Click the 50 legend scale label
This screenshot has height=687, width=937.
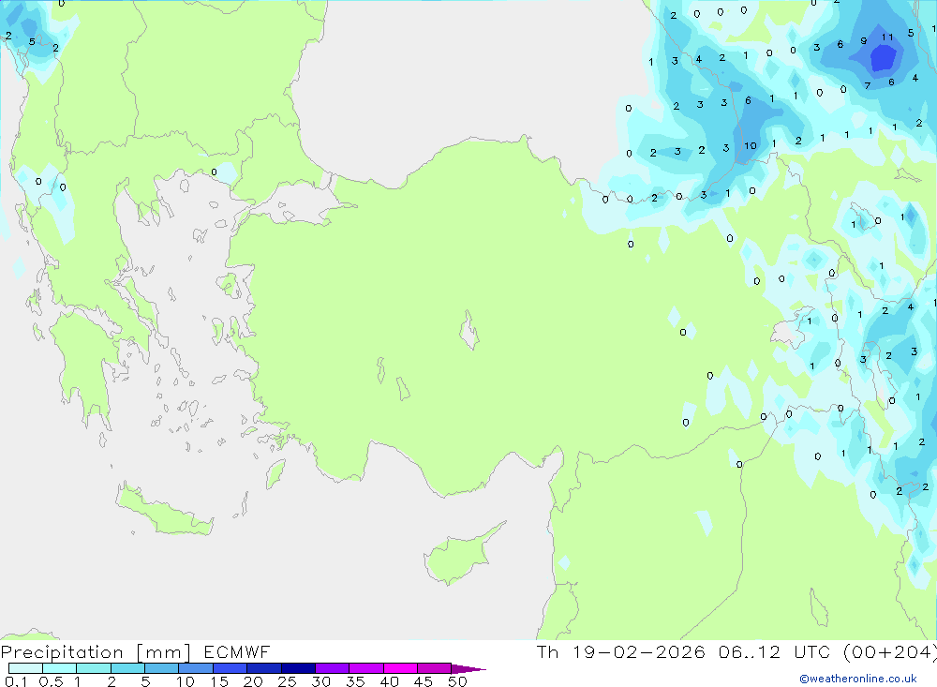(x=458, y=681)
